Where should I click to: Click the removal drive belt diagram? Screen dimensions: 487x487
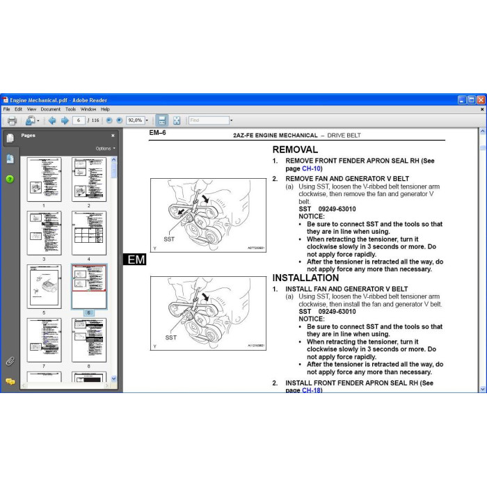[x=208, y=215]
